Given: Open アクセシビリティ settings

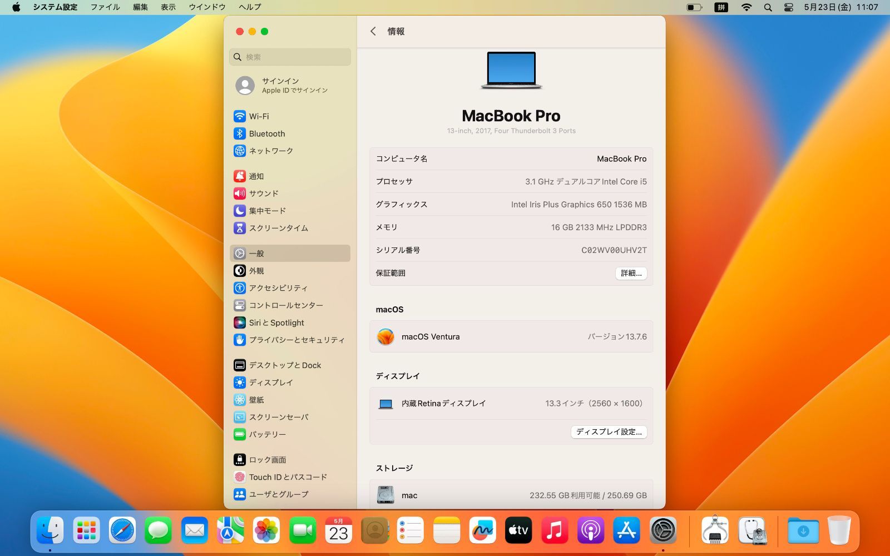Looking at the screenshot, I should pos(290,288).
